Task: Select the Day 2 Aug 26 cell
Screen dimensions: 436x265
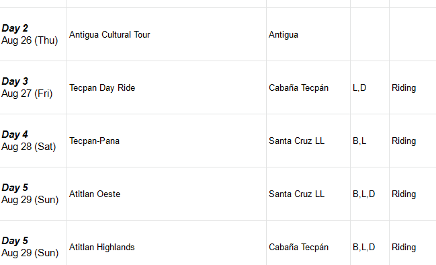Action: pos(33,34)
